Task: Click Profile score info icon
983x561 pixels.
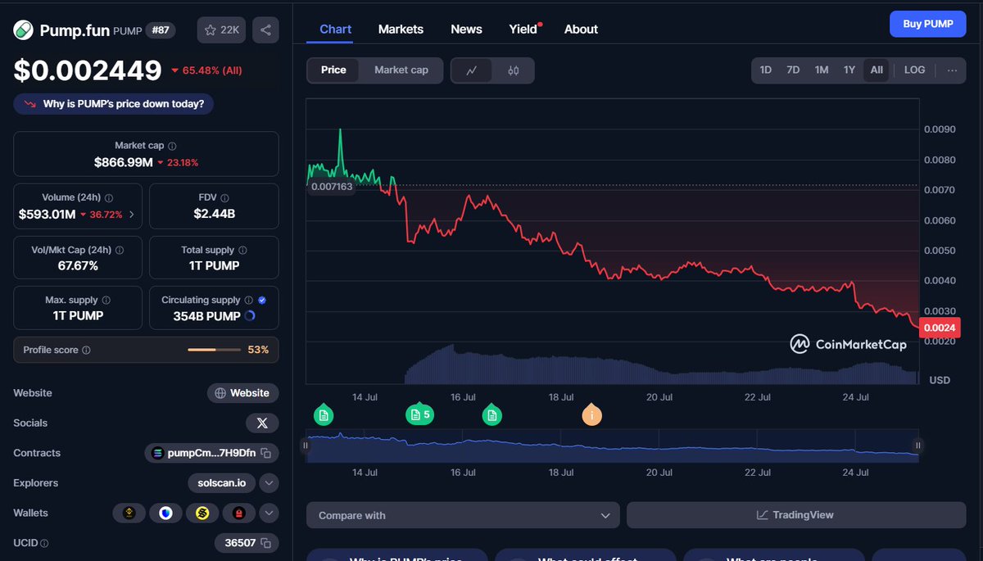Action: 86,351
